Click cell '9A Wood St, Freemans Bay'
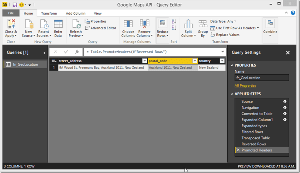The image size is (300, 173). [x=103, y=68]
